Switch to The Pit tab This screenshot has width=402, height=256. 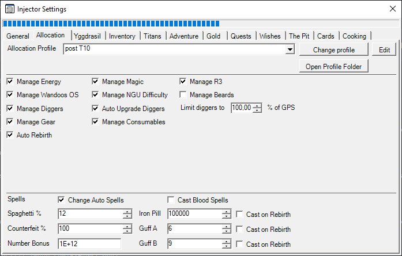pyautogui.click(x=299, y=36)
